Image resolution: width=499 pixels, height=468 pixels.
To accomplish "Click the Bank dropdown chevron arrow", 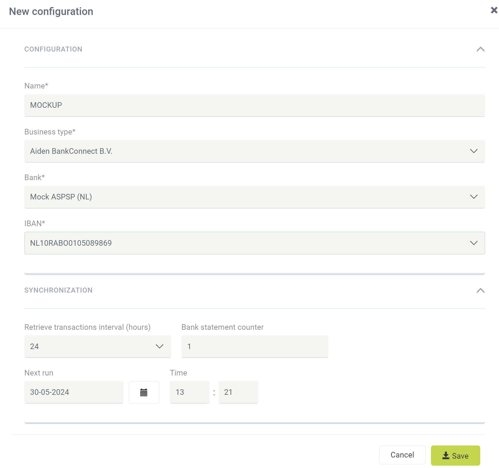I will [473, 197].
